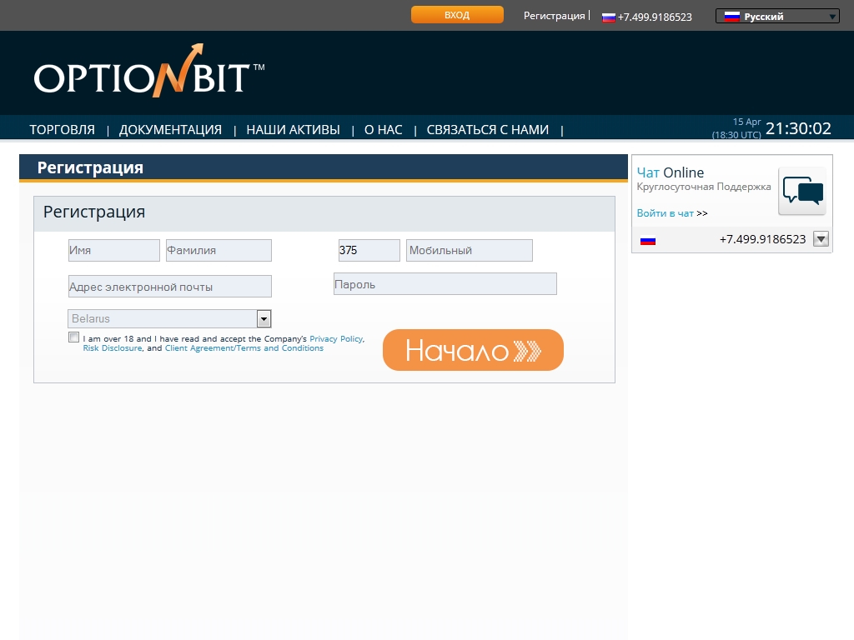Focus the Пароль input field
The width and height of the screenshot is (854, 640).
[445, 284]
